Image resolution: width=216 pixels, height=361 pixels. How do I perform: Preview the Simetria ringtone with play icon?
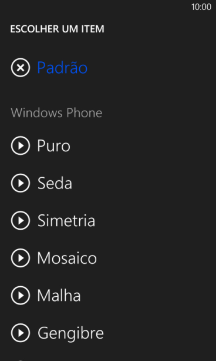click(x=21, y=220)
